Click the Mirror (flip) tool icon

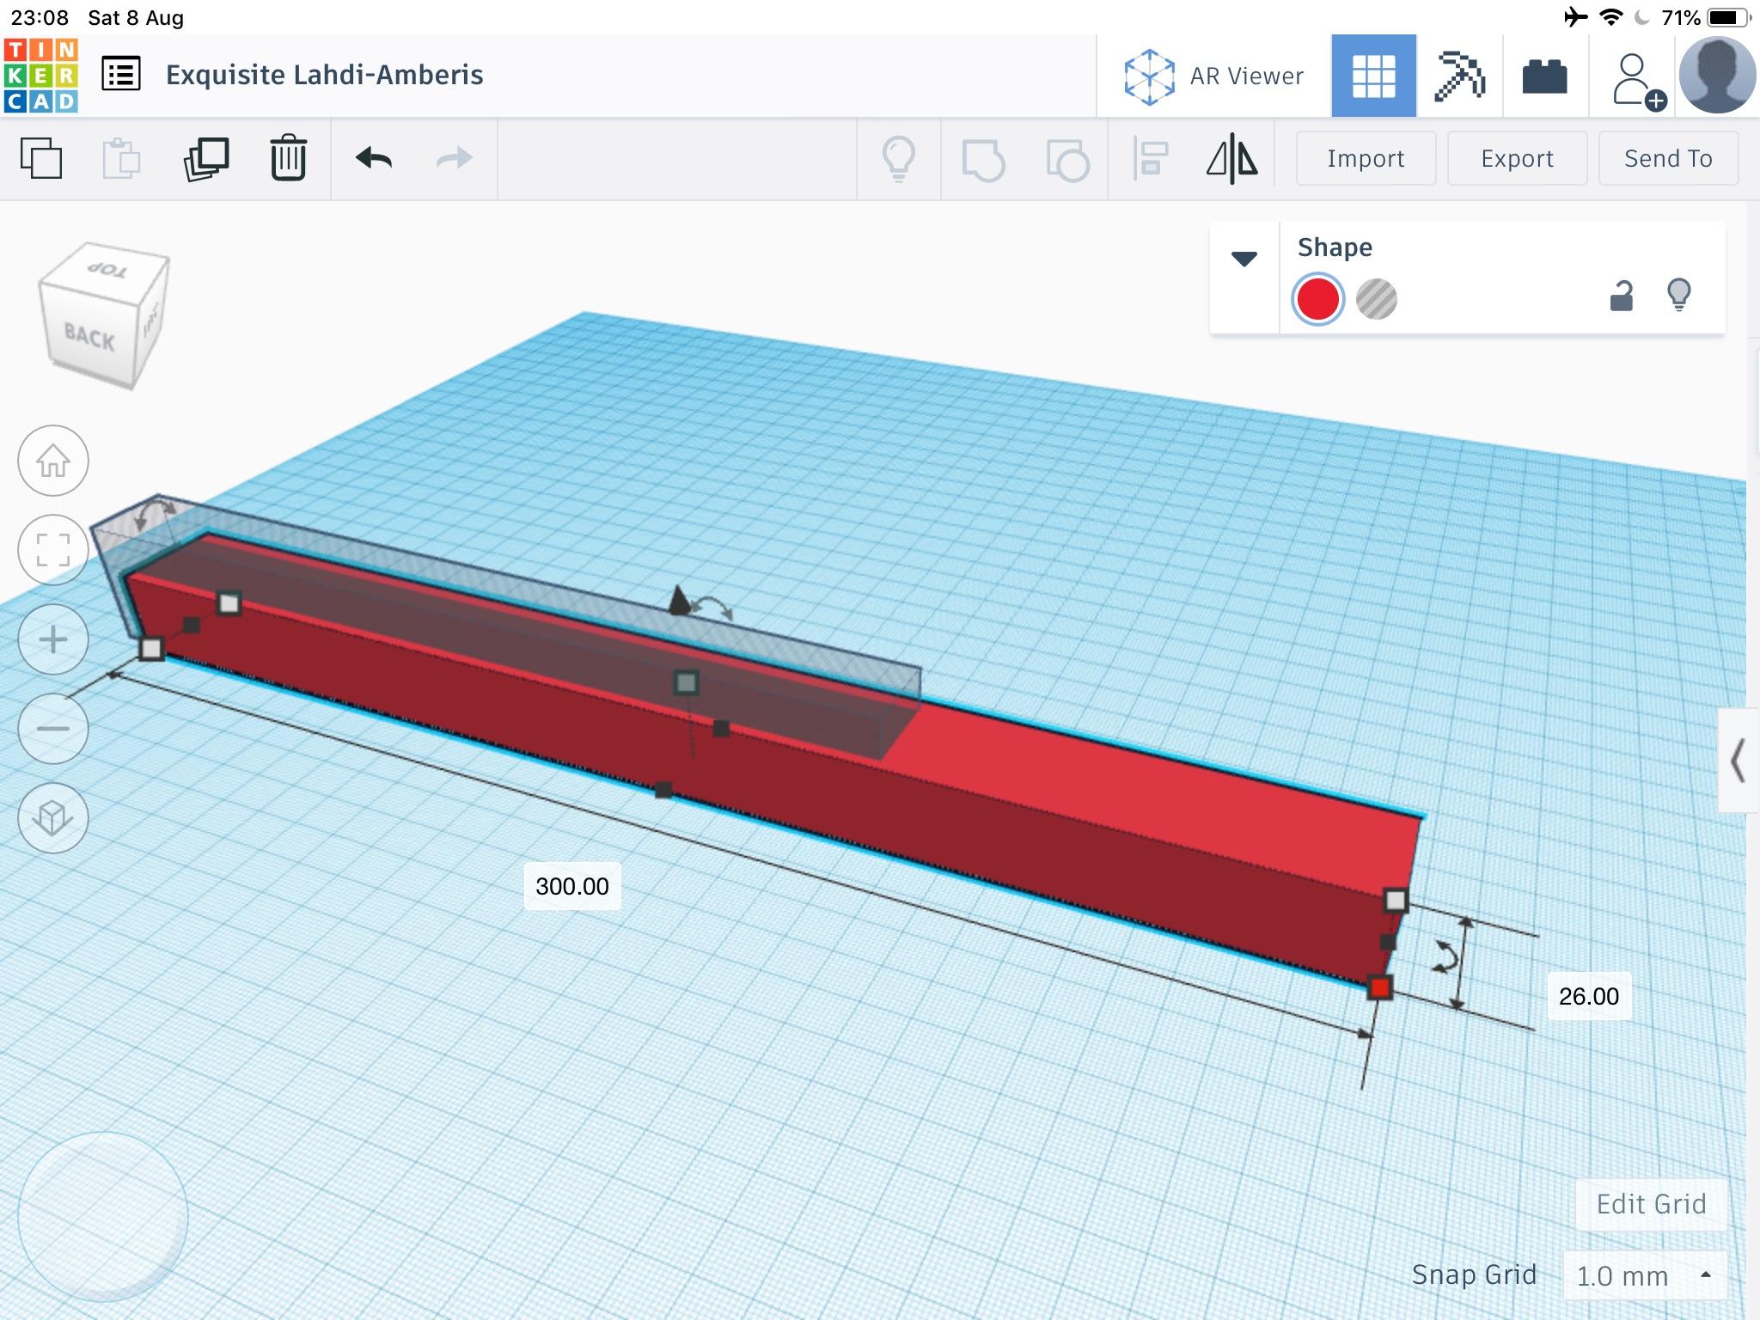tap(1232, 159)
